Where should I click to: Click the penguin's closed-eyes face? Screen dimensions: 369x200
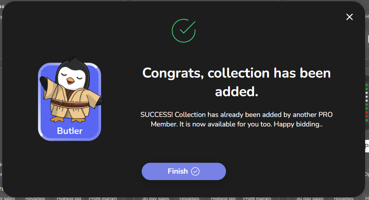click(x=70, y=77)
